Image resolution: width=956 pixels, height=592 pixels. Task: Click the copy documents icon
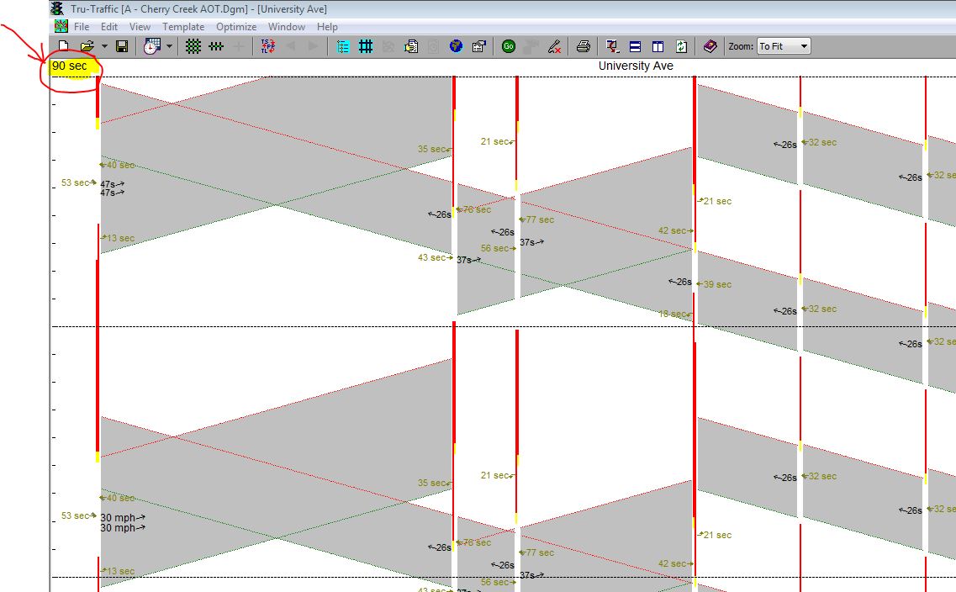411,46
